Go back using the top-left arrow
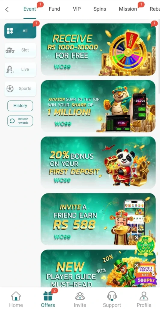This screenshot has height=309, width=160. [x=7, y=9]
